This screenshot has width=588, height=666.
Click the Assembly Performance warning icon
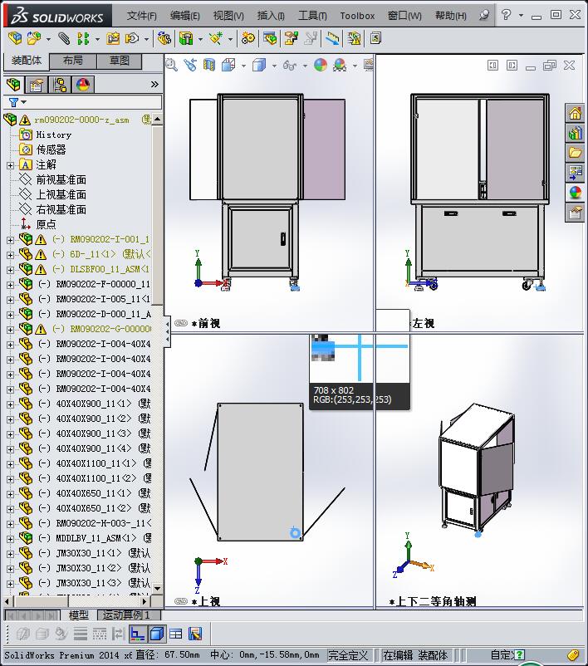click(354, 39)
